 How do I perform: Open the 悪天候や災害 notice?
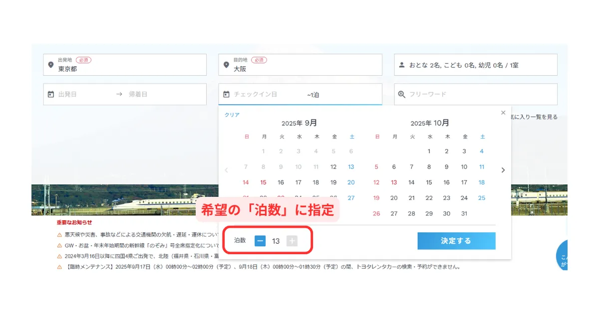pos(142,234)
